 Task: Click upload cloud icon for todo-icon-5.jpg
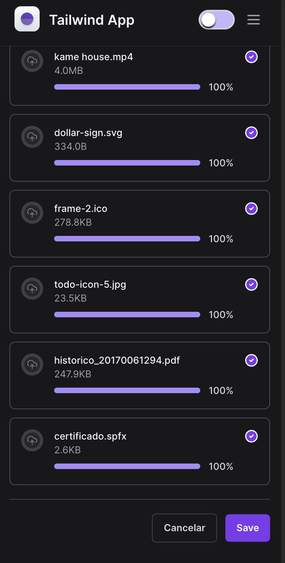click(32, 289)
